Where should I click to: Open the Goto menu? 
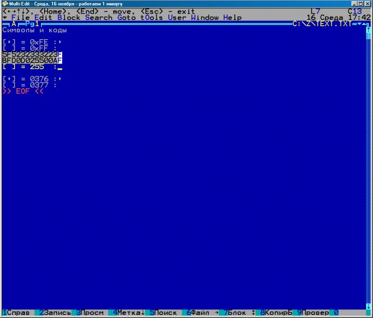[x=127, y=17]
